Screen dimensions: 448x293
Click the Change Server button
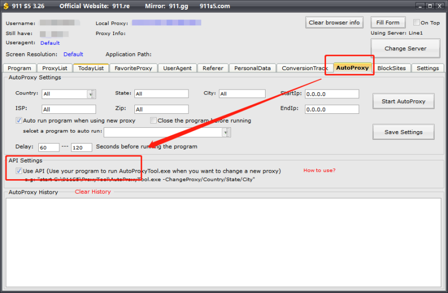tap(405, 49)
